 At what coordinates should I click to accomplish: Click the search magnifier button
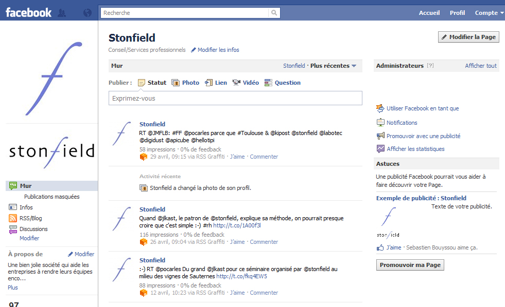[274, 13]
